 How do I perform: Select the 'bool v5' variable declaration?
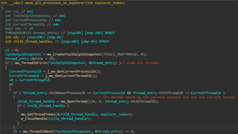tap(12, 29)
